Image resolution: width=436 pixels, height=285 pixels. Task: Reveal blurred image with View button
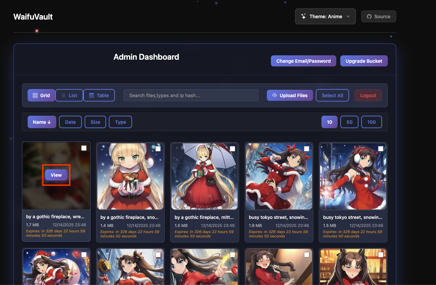tap(56, 175)
